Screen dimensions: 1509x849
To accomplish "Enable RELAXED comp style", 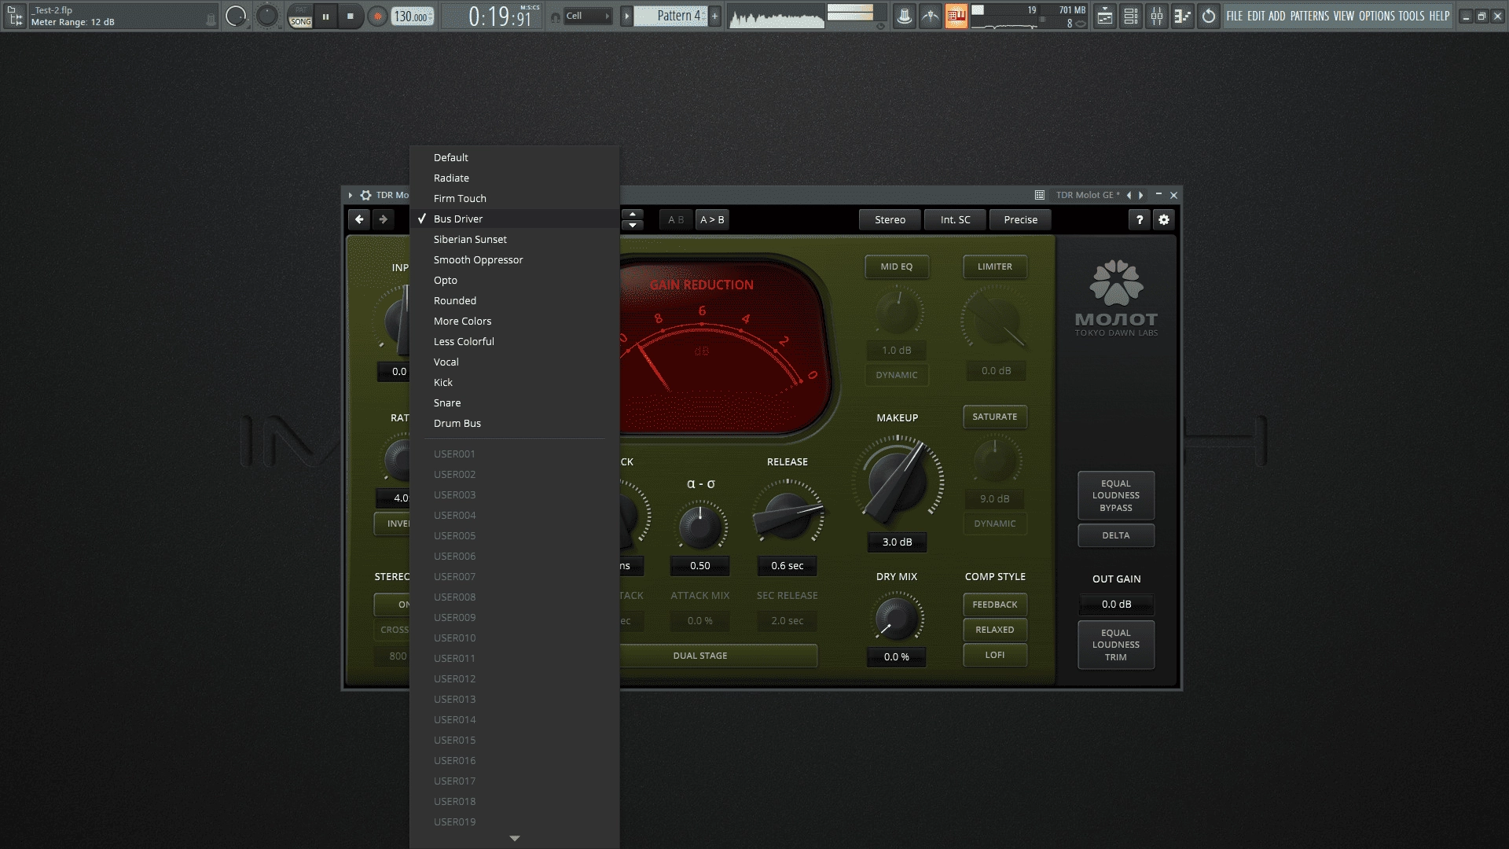I will 995,630.
